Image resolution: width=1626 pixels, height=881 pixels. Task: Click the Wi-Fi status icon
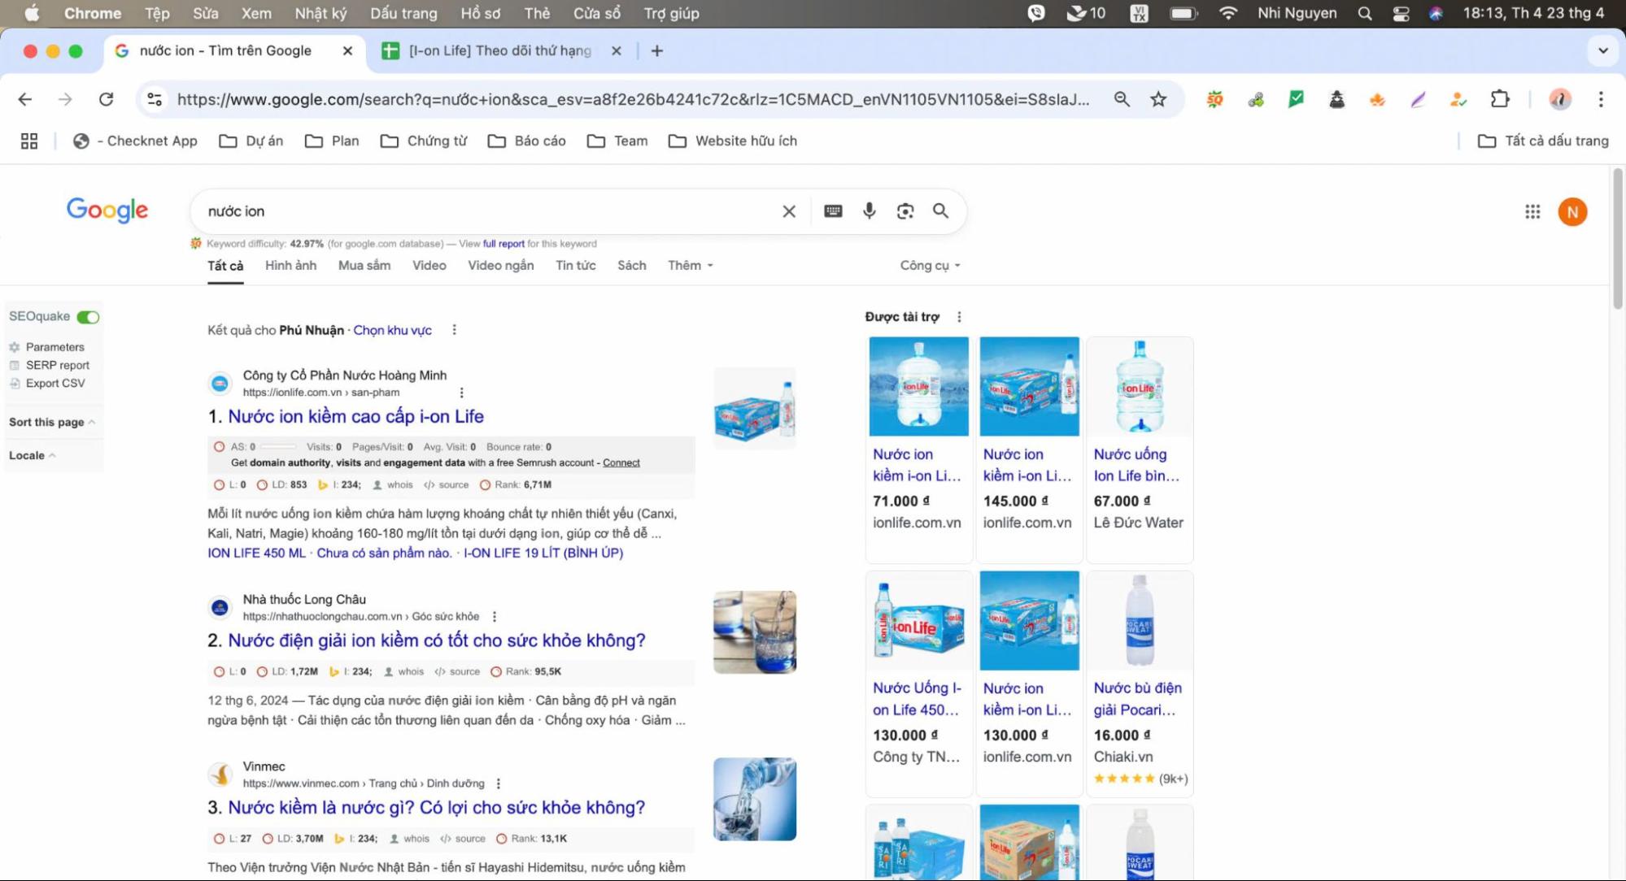click(1228, 13)
